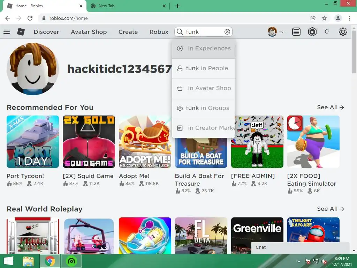
Task: Open the Chat panel
Action: 300,248
